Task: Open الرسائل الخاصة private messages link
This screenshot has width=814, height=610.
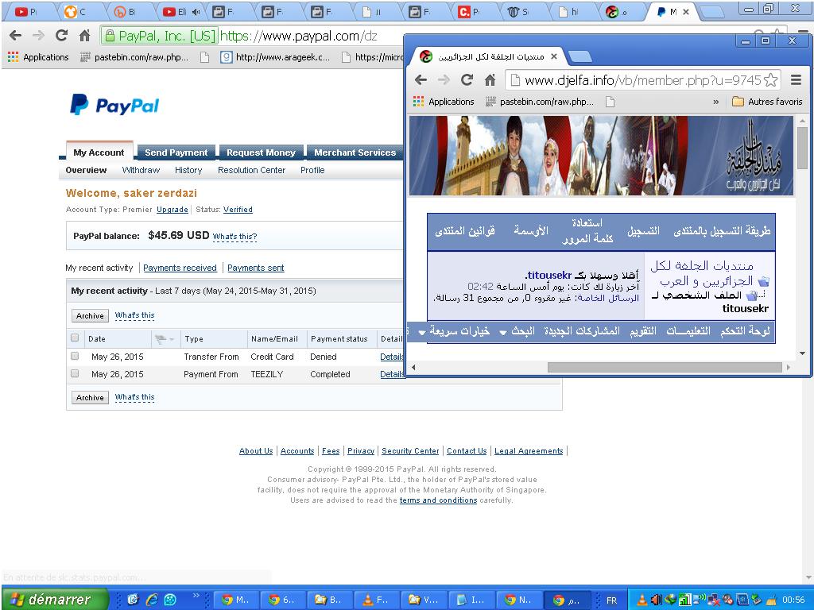Action: pyautogui.click(x=608, y=299)
